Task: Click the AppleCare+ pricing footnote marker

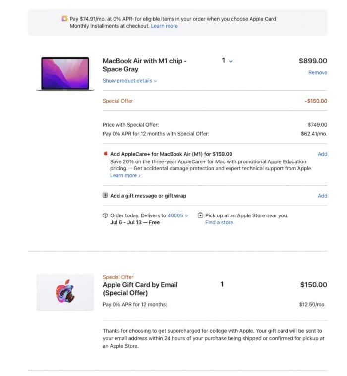Action: click(130, 168)
